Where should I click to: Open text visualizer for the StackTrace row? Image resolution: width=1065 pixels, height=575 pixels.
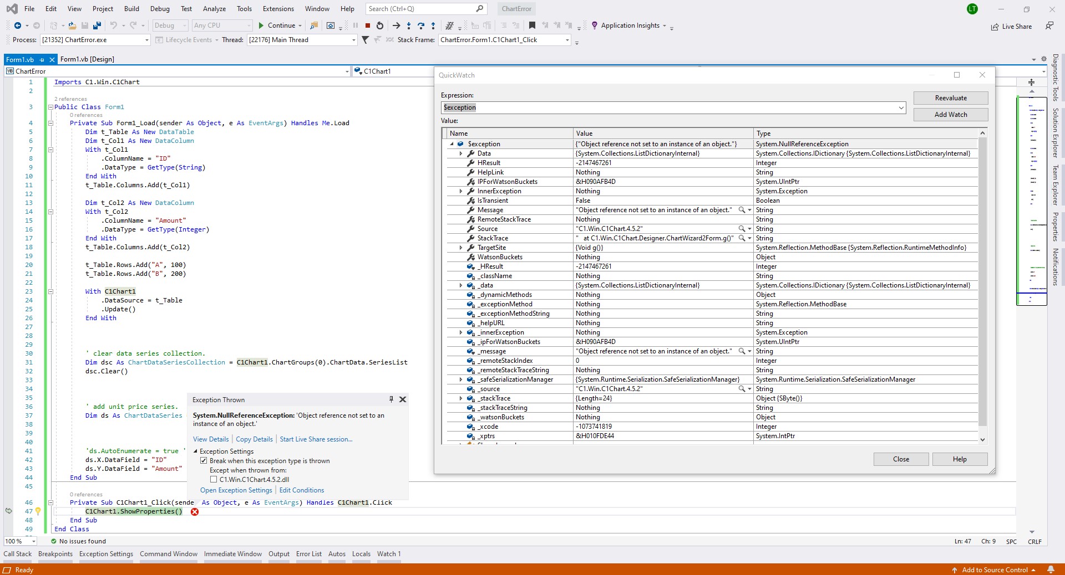tap(742, 238)
